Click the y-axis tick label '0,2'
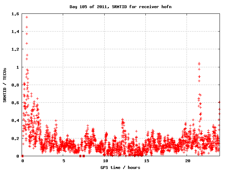The width and height of the screenshot is (227, 170). [x=15, y=138]
